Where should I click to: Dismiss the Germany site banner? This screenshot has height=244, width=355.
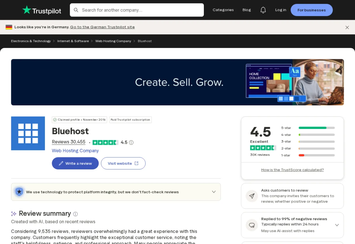pos(347,27)
